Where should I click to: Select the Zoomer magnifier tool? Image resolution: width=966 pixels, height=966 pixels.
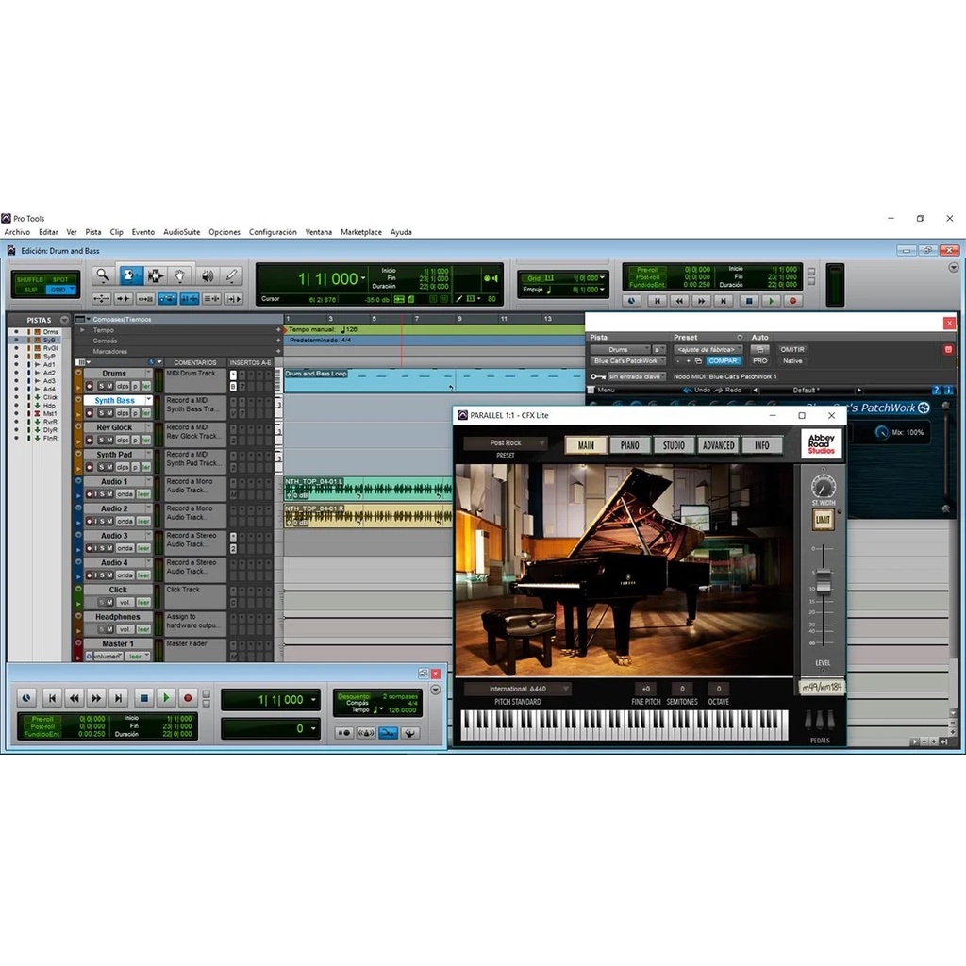pyautogui.click(x=103, y=276)
